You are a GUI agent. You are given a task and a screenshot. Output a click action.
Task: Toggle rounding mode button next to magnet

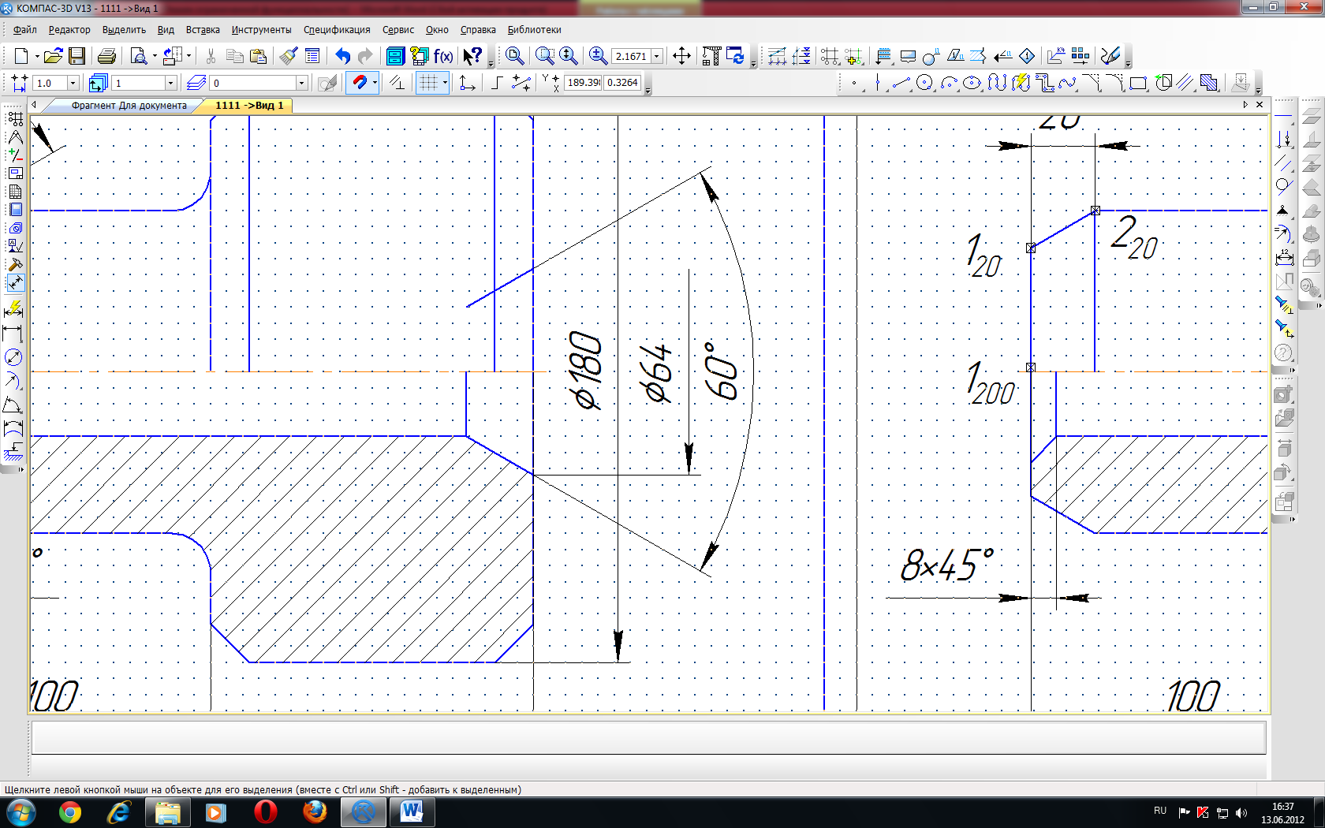pyautogui.click(x=397, y=83)
